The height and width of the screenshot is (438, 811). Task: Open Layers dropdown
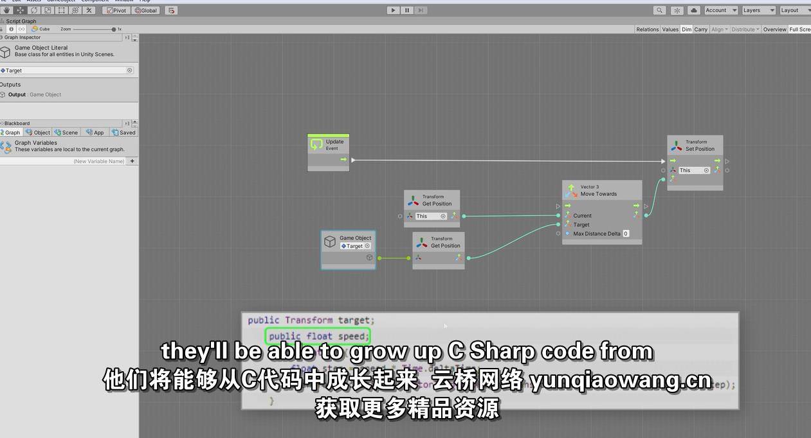(758, 10)
